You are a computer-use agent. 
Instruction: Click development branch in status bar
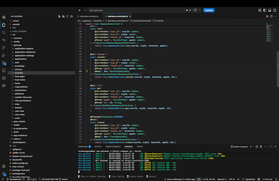click(15, 179)
